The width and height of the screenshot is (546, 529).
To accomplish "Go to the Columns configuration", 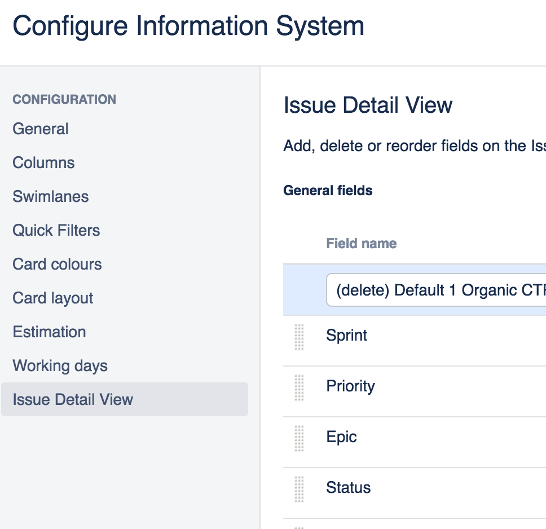I will (x=44, y=163).
